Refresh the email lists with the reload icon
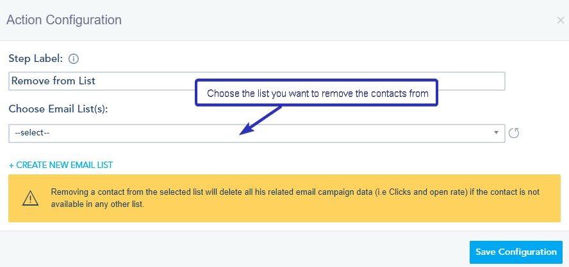Viewport: 569px width, 267px height. tap(513, 133)
